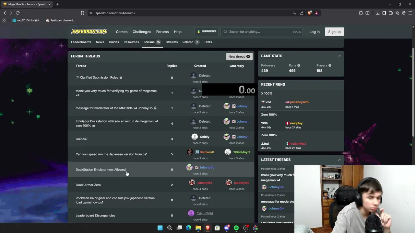Open neziplay recent run link
The height and width of the screenshot is (233, 415).
point(296,123)
